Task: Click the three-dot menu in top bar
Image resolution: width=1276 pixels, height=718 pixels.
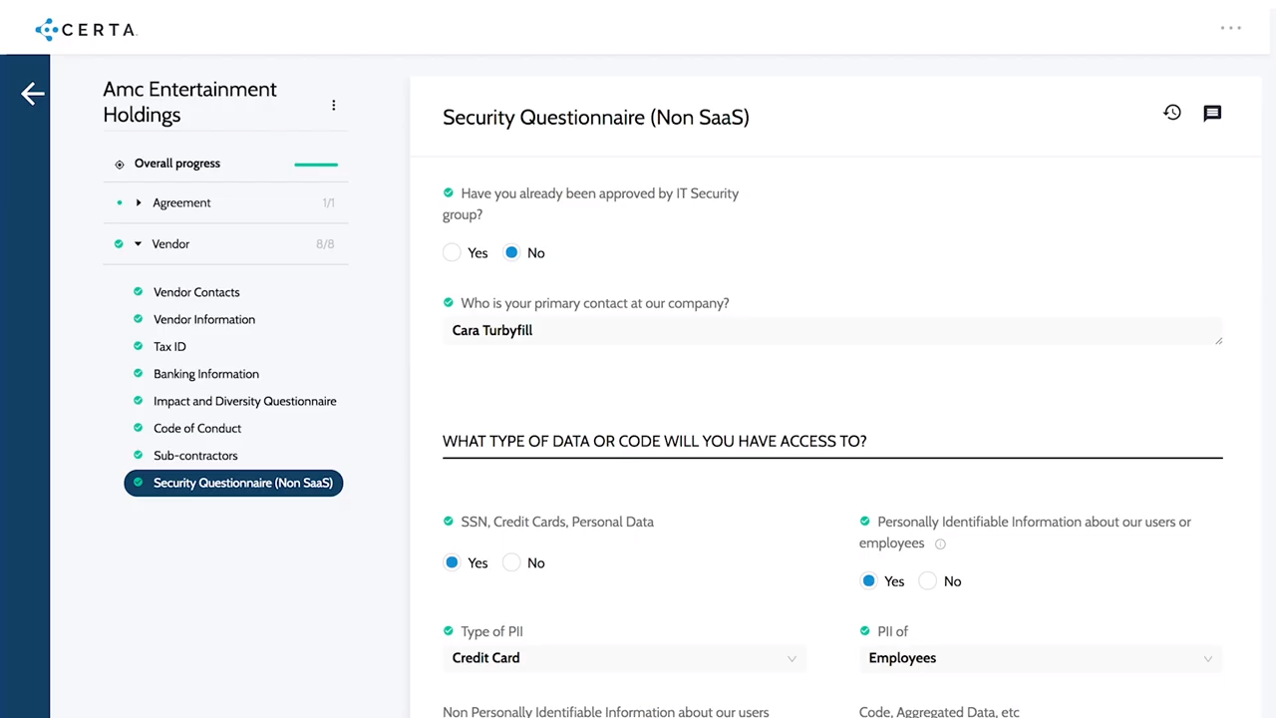Action: 1231,28
